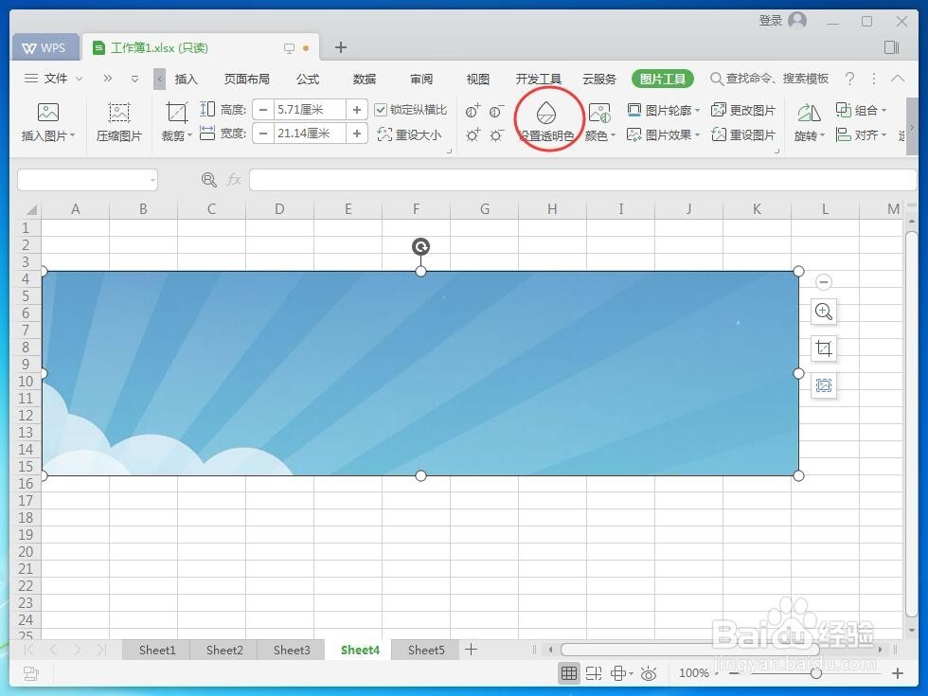Open the Picture Tools ribbon tab
The height and width of the screenshot is (696, 928).
[662, 79]
